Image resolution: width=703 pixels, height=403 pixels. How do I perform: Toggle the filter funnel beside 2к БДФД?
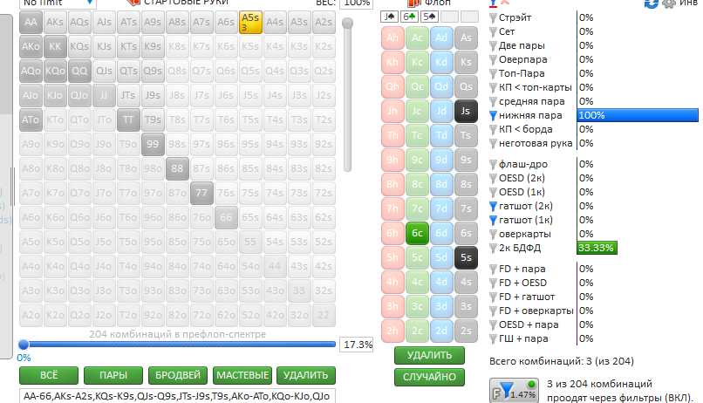(x=493, y=248)
